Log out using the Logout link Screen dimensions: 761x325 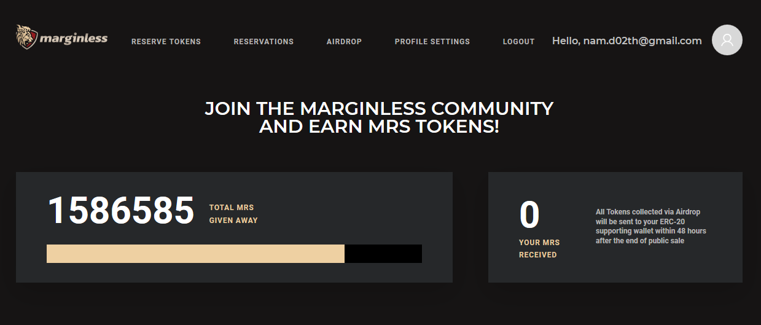tap(518, 42)
